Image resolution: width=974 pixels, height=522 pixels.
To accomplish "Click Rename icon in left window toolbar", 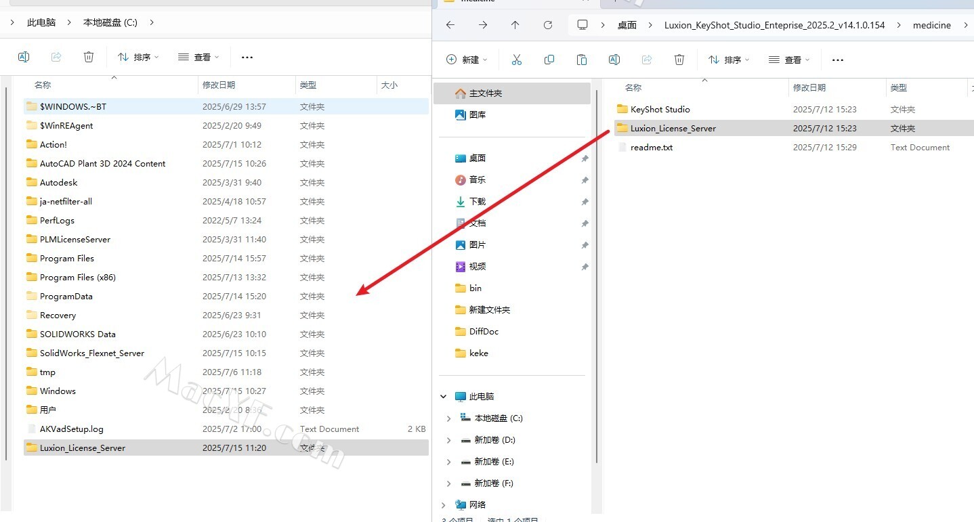I will [24, 57].
